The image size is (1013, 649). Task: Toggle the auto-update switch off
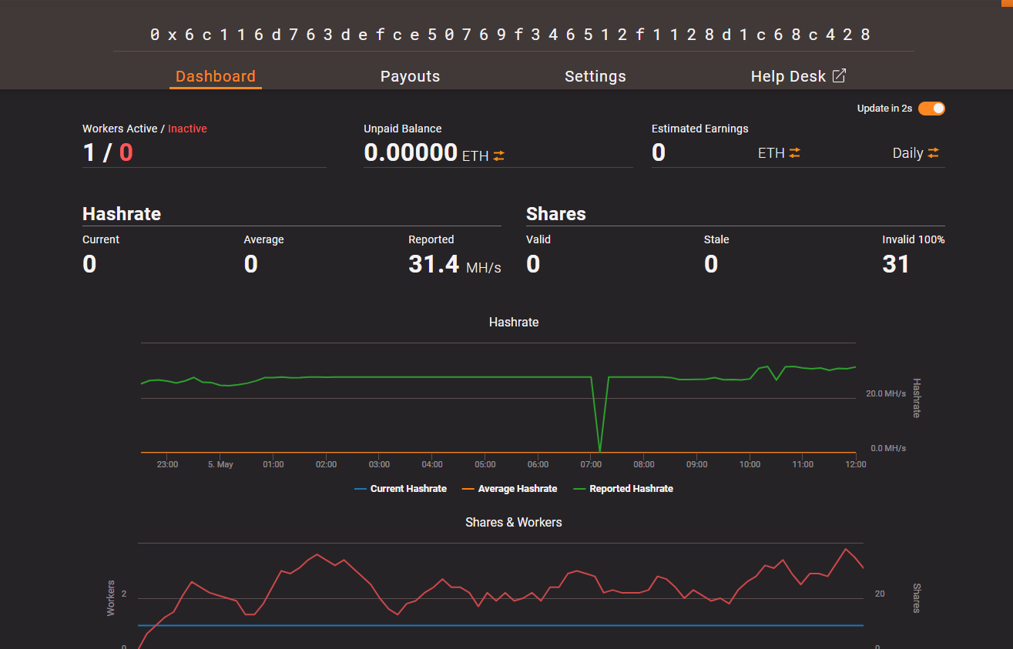tap(931, 109)
